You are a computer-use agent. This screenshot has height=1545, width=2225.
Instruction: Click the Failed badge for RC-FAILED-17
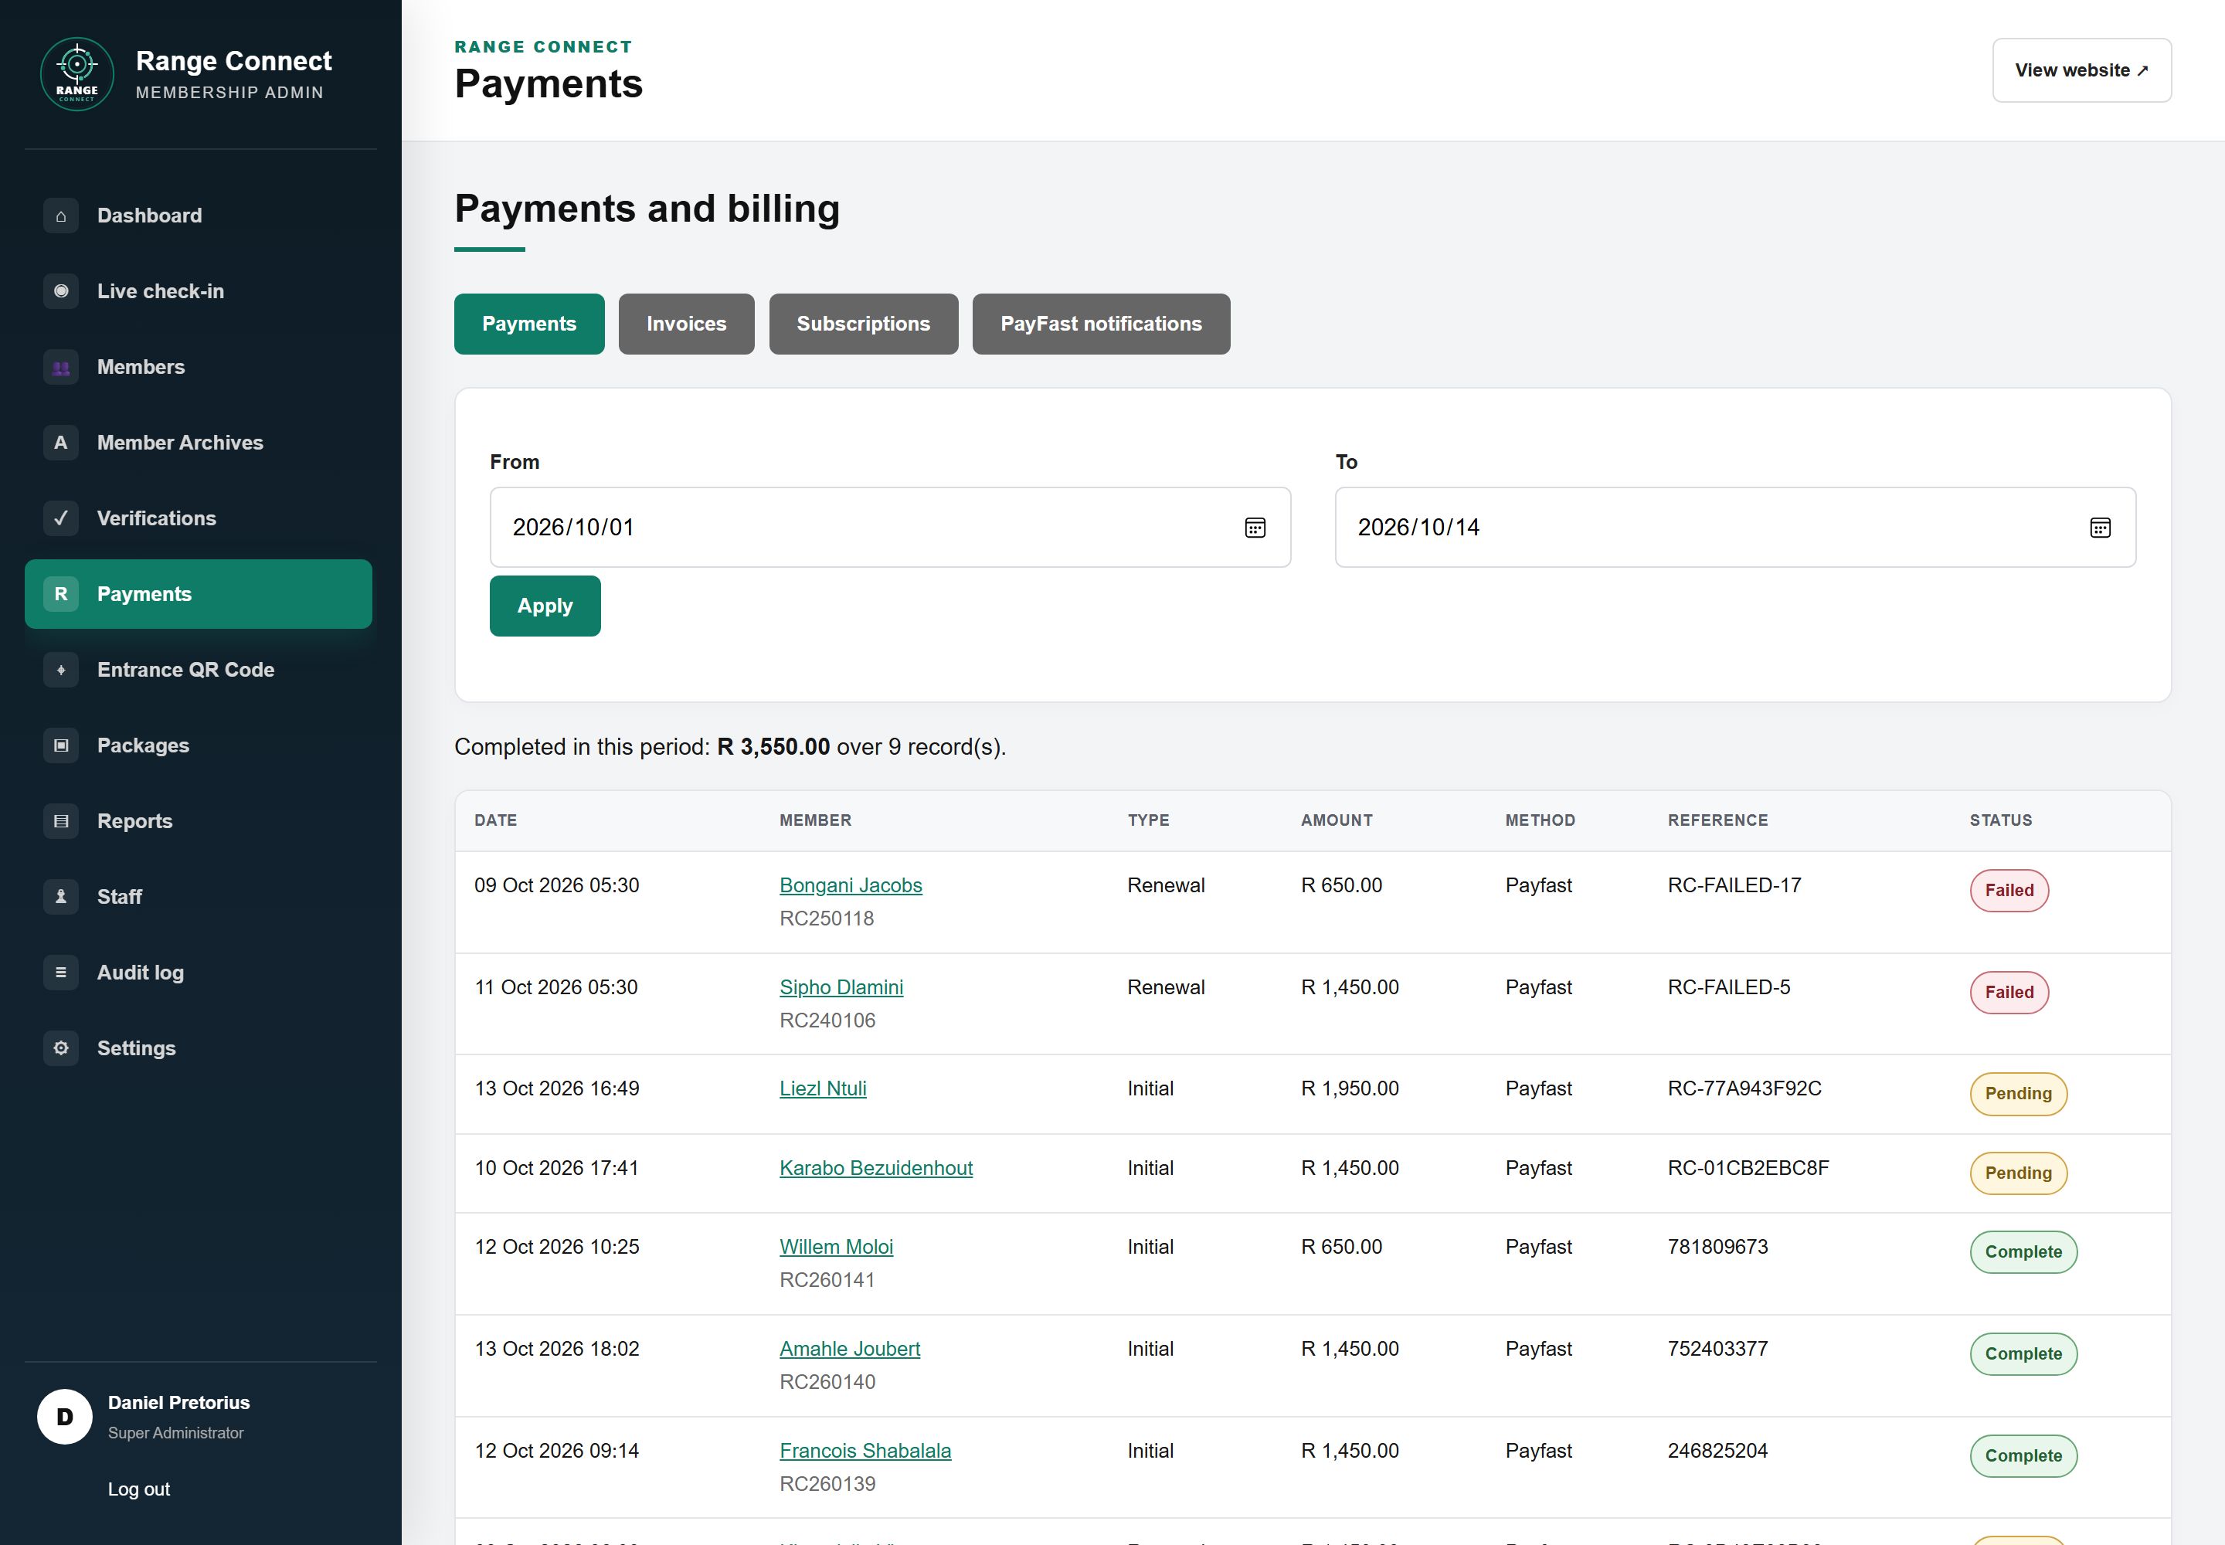coord(2009,891)
